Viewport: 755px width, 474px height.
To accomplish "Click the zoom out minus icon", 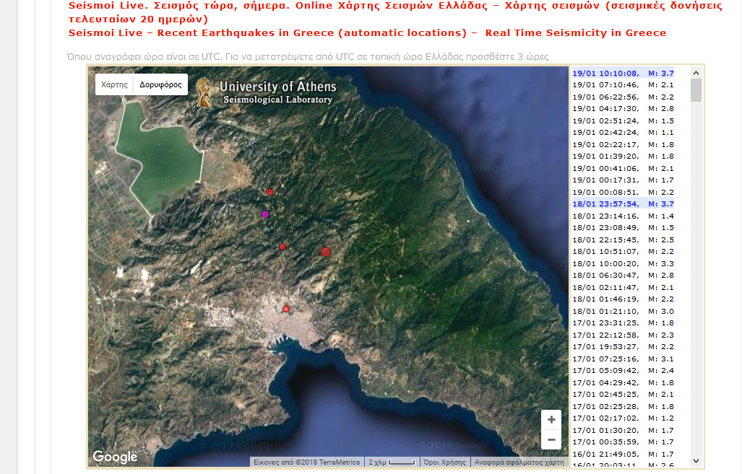I will point(551,439).
